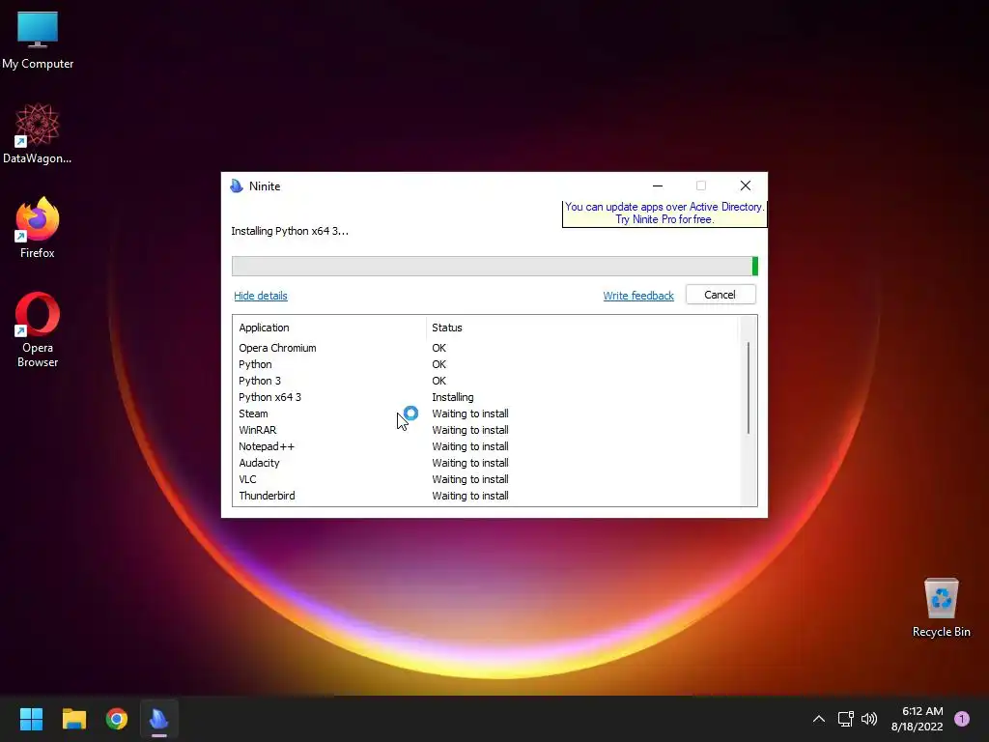The width and height of the screenshot is (989, 742).
Task: Click the Ninite Pro Active Directory banner
Action: 664,214
